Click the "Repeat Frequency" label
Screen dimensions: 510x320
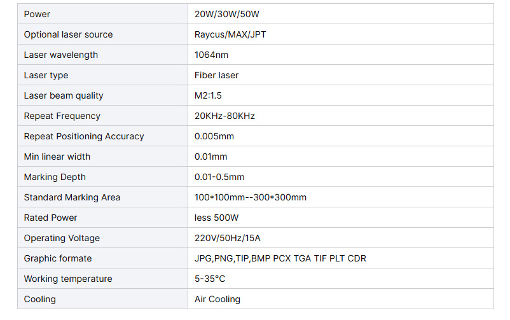coord(62,116)
